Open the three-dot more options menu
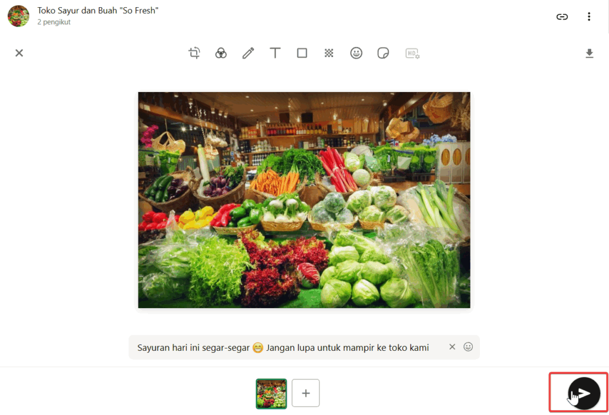This screenshot has height=415, width=609. (589, 16)
